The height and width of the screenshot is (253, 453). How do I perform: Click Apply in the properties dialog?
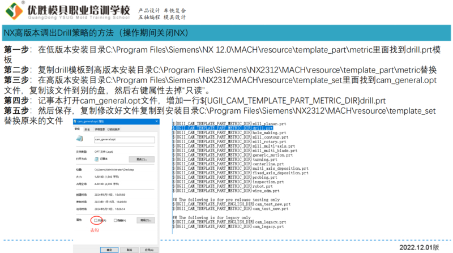[149, 249]
